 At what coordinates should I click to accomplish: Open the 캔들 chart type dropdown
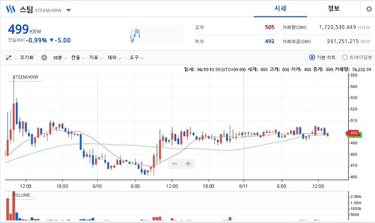(78, 58)
